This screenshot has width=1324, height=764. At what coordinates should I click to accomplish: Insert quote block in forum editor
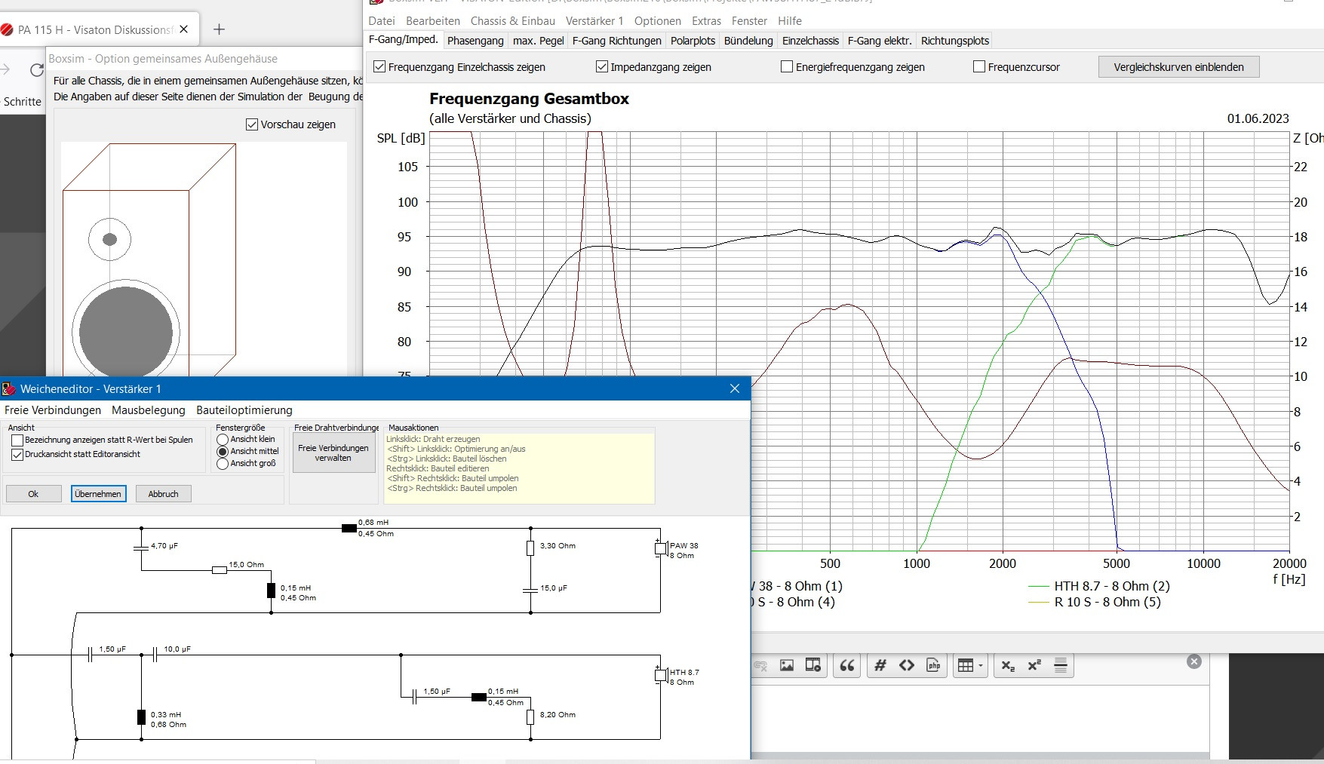pyautogui.click(x=847, y=665)
